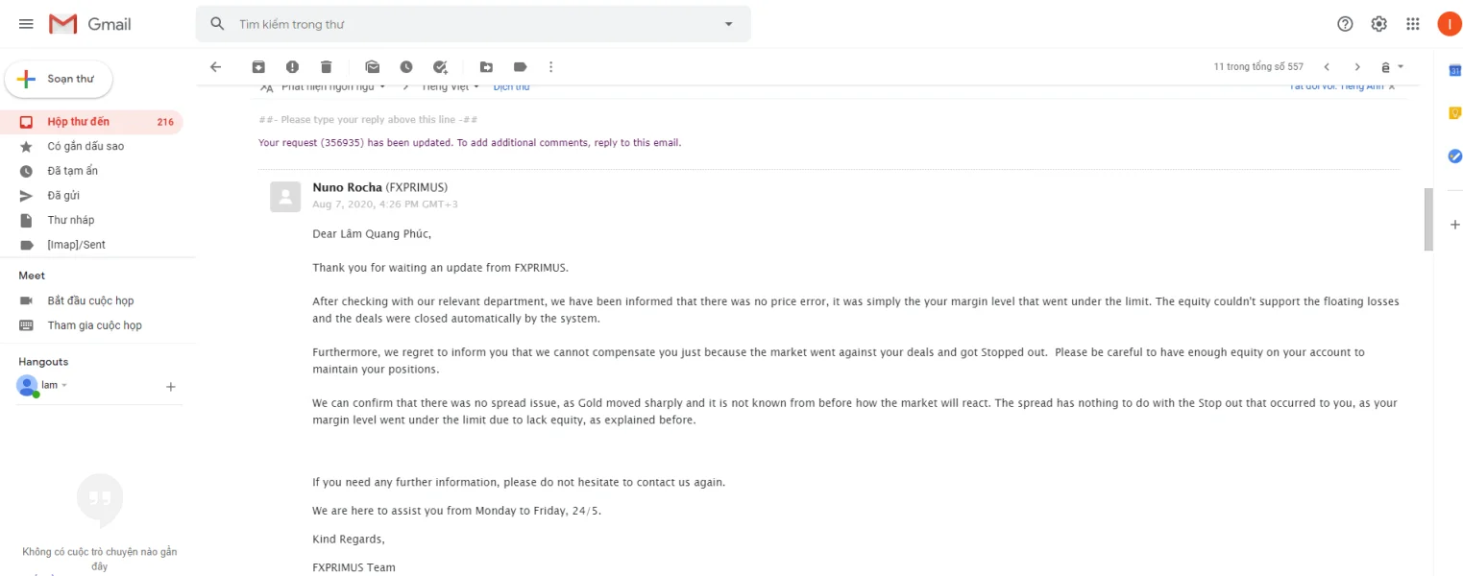Go back to the inbox list arrow
Image resolution: width=1463 pixels, height=576 pixels.
point(215,67)
